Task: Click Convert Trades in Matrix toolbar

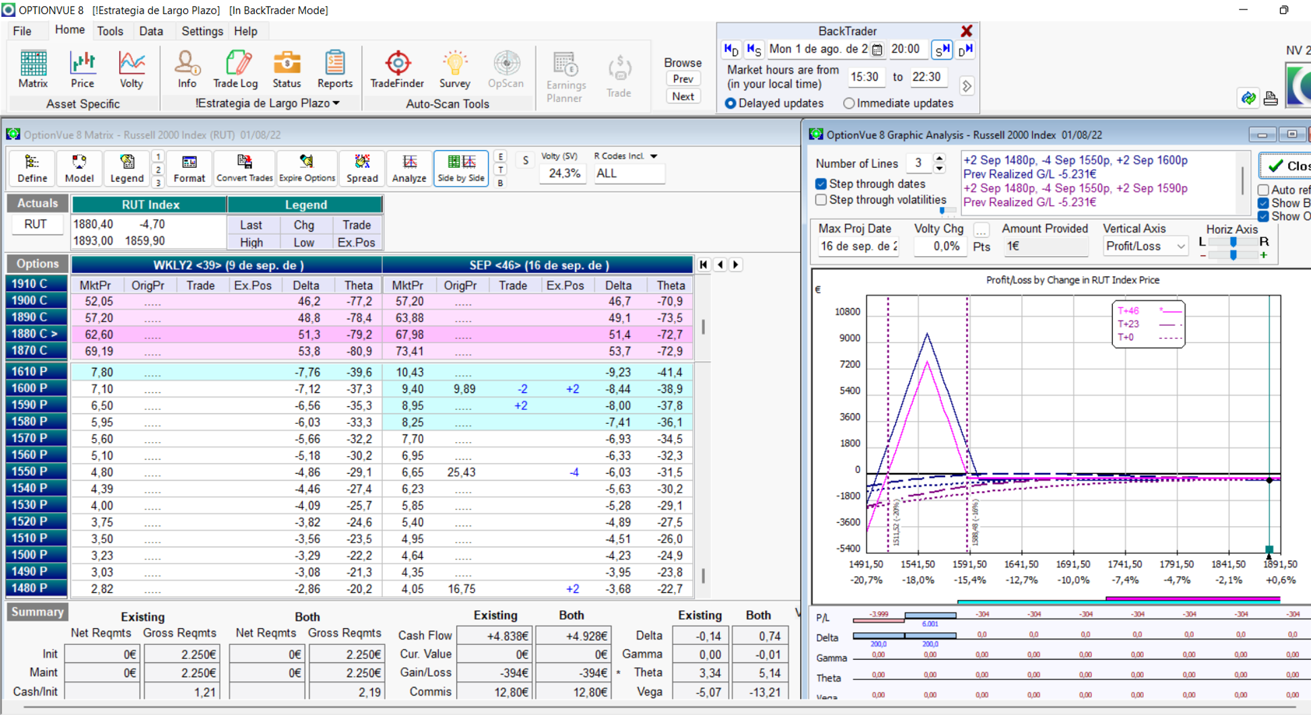Action: [244, 168]
